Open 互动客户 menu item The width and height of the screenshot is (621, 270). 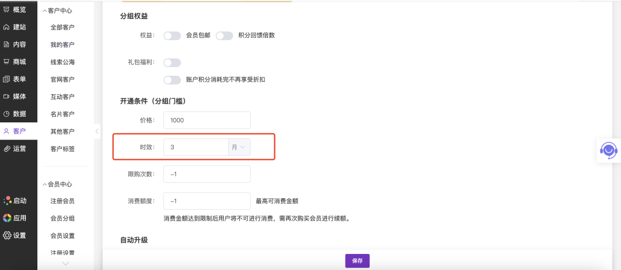63,97
